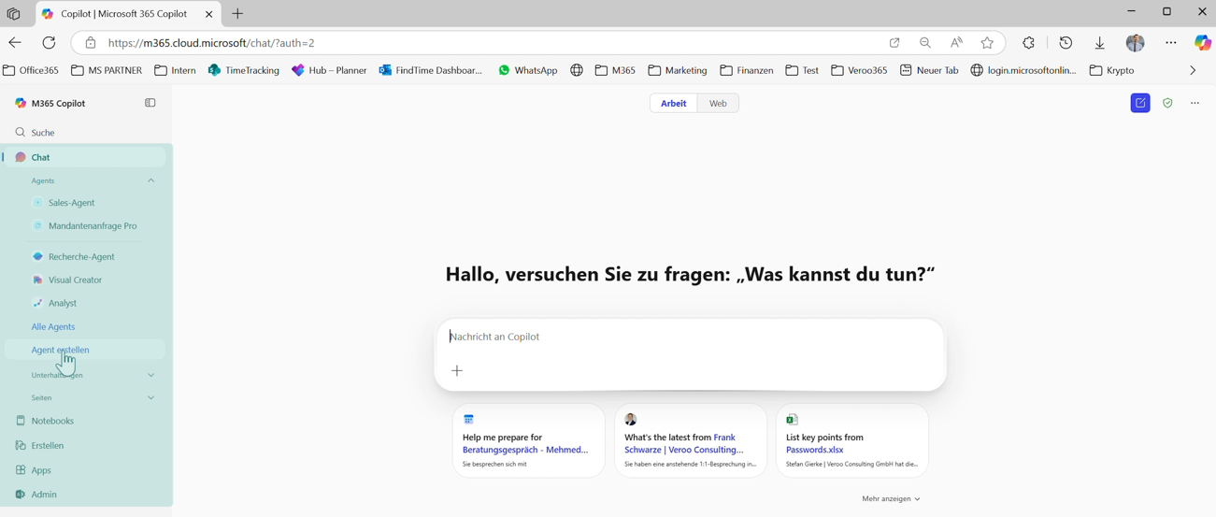
Task: Collapse the sidebar panel icon
Action: [x=150, y=103]
